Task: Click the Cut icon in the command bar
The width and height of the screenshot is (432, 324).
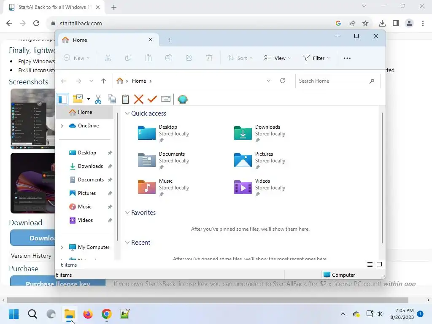Action: (x=108, y=58)
